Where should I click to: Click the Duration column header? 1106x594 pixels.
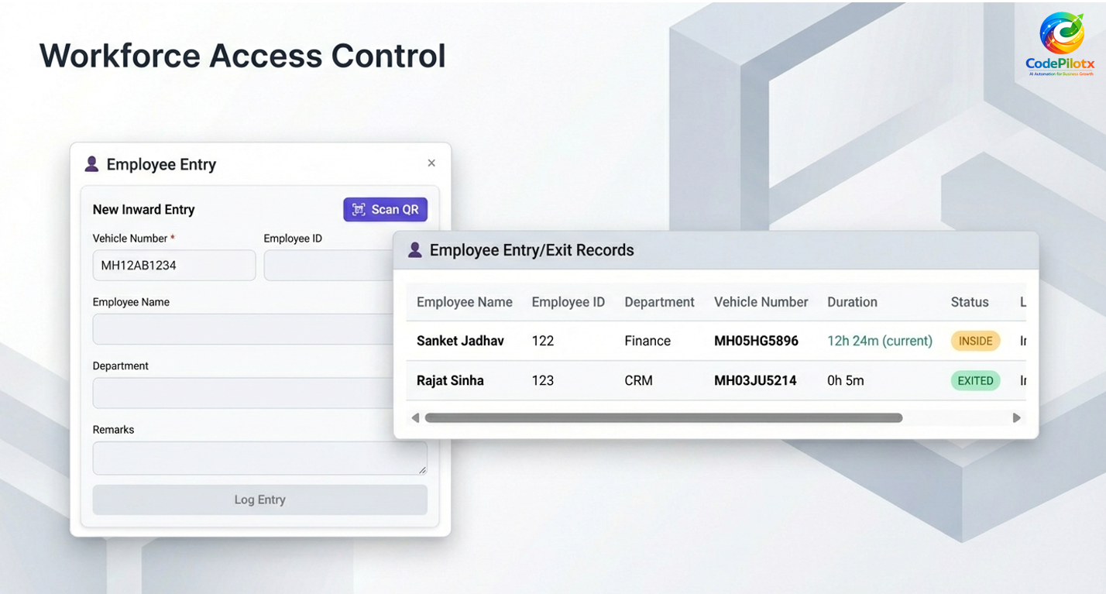point(852,302)
